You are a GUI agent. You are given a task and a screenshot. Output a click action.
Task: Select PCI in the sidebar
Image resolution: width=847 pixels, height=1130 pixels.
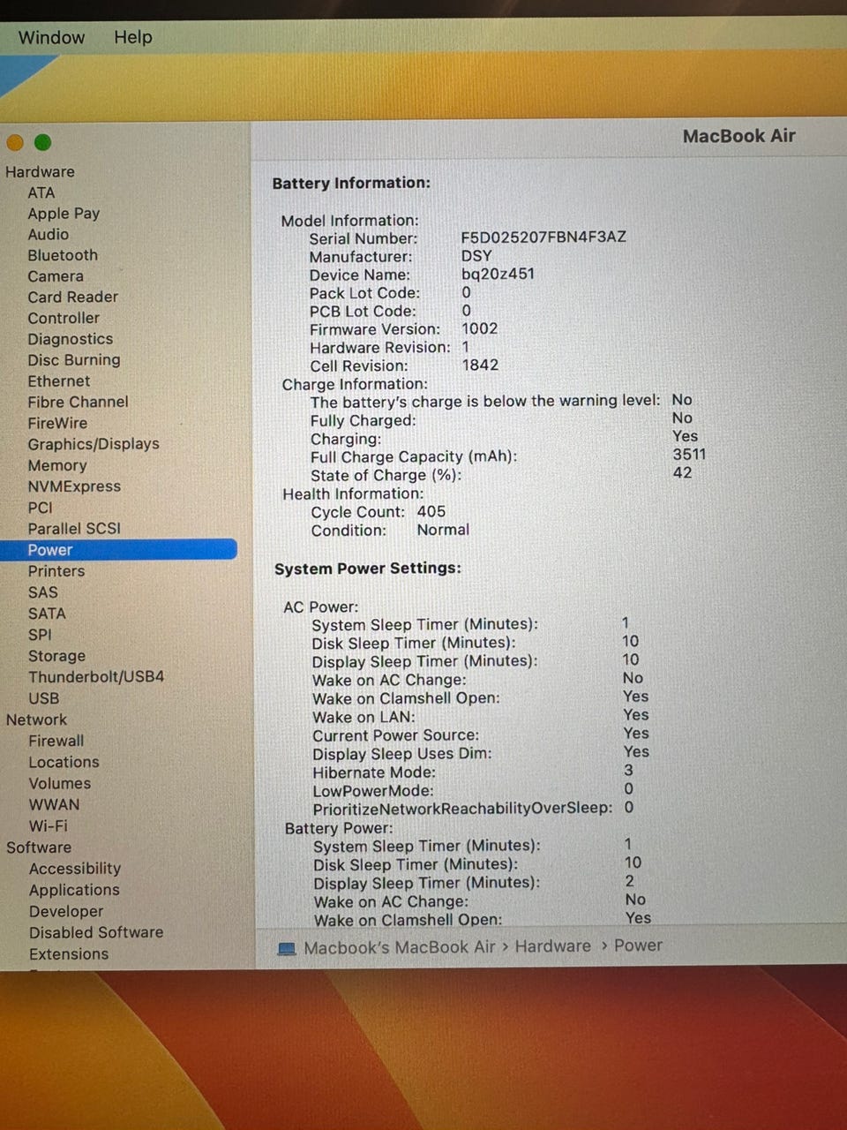[x=40, y=508]
